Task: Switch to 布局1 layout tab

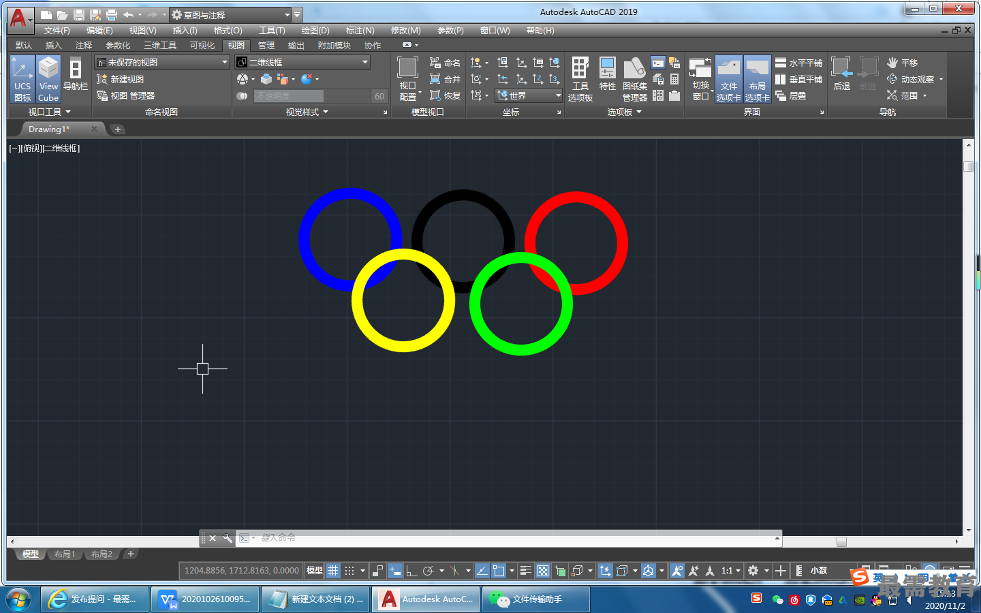Action: (x=65, y=554)
